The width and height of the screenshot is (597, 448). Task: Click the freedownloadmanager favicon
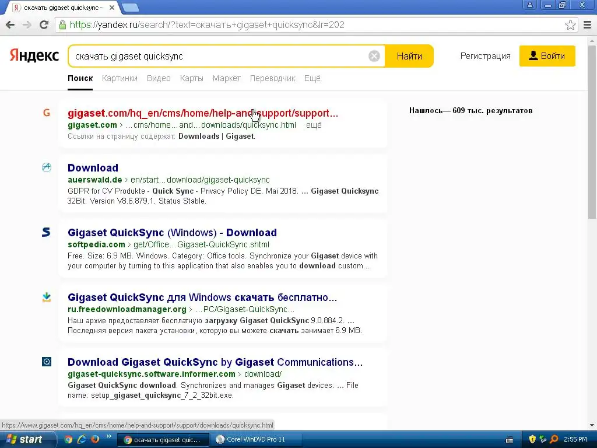tap(47, 297)
